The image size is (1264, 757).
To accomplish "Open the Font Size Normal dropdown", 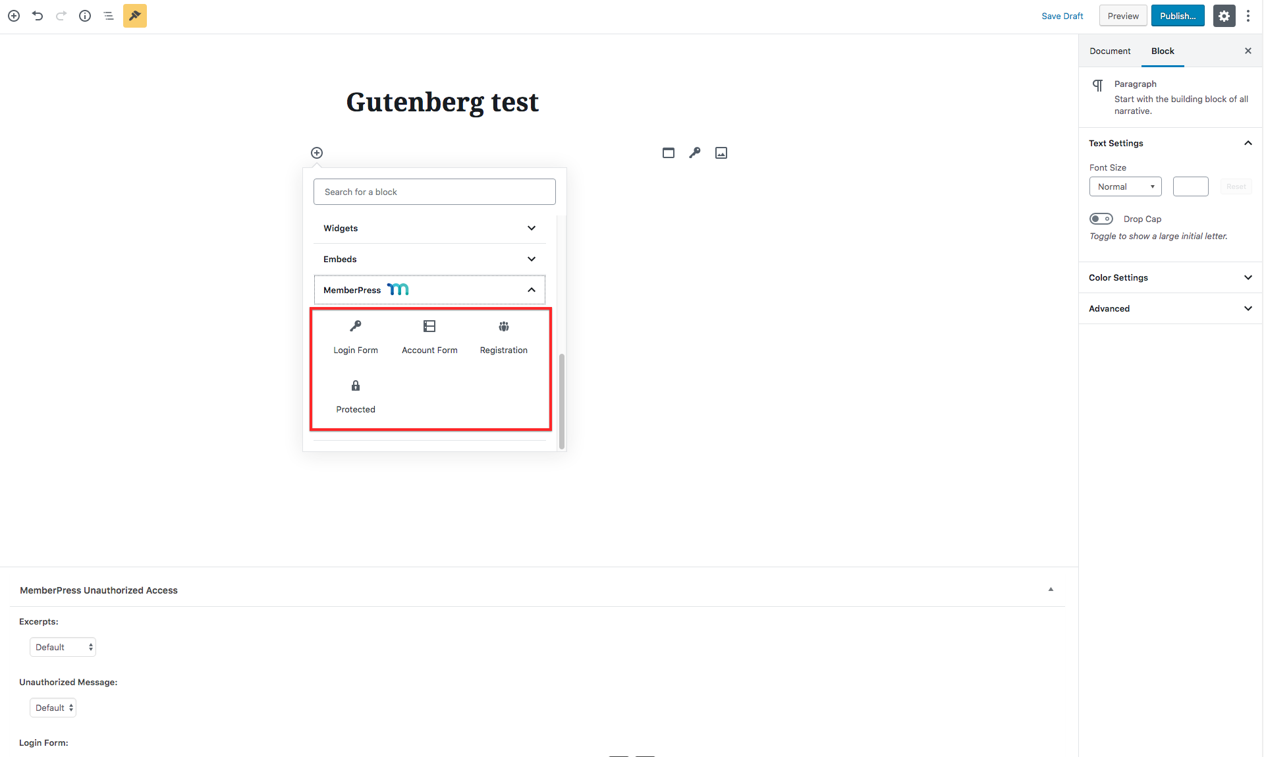I will pos(1126,186).
